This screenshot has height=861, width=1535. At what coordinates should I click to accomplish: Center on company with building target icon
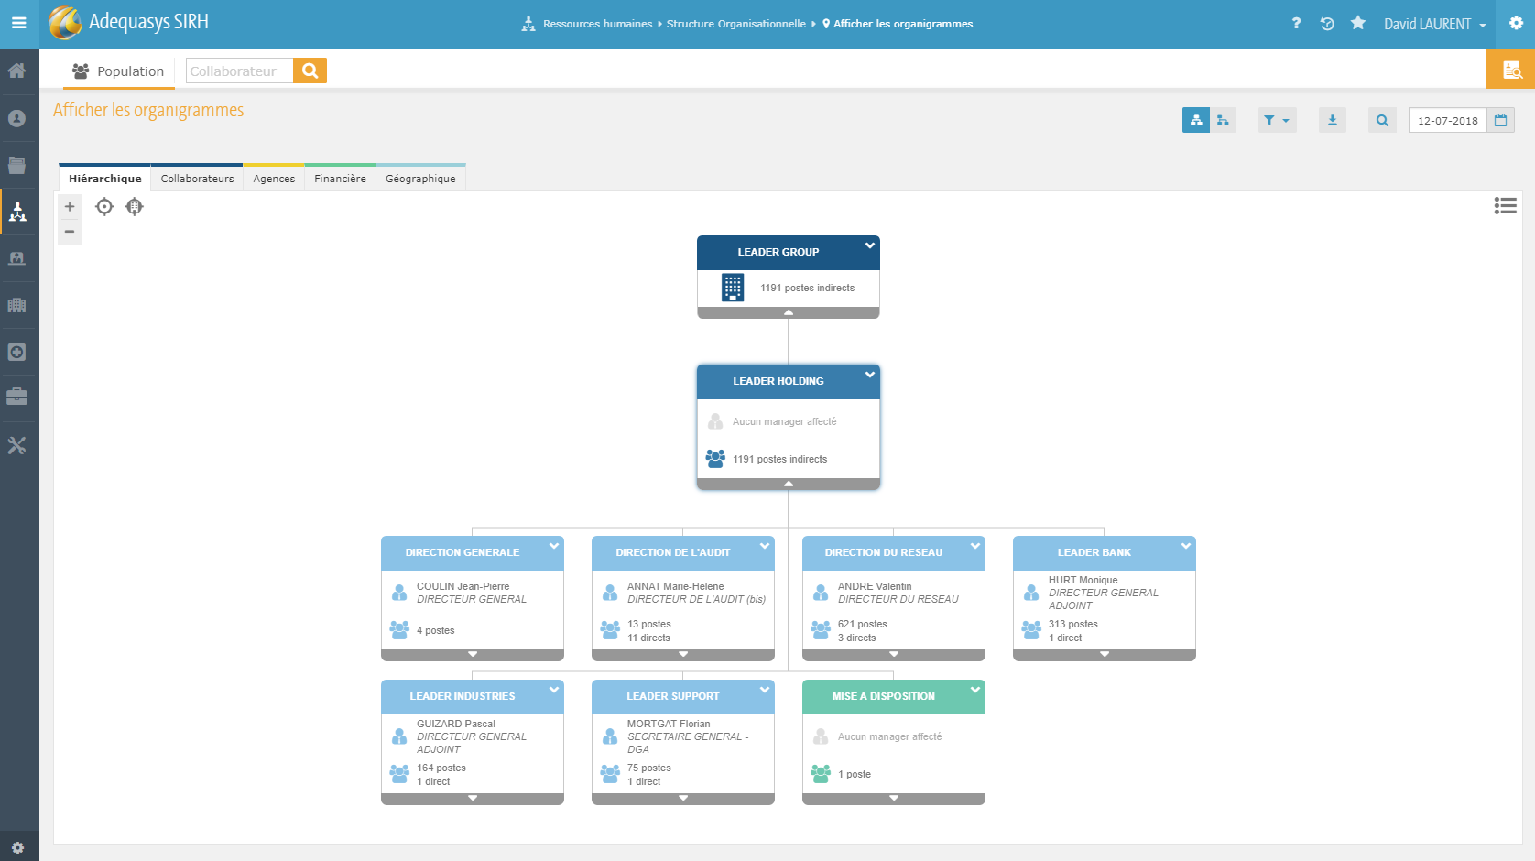coord(135,207)
